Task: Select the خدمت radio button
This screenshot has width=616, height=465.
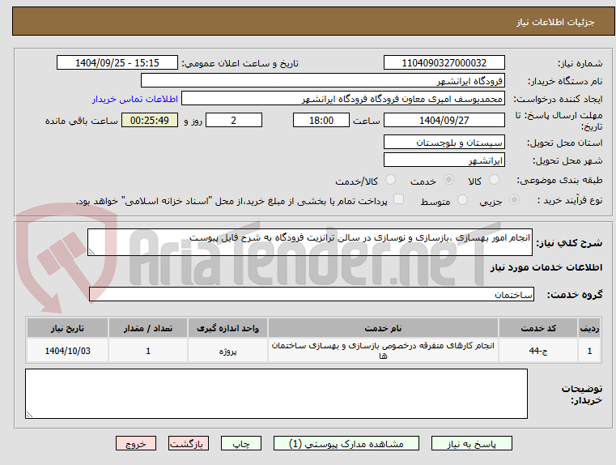Action: (x=448, y=180)
